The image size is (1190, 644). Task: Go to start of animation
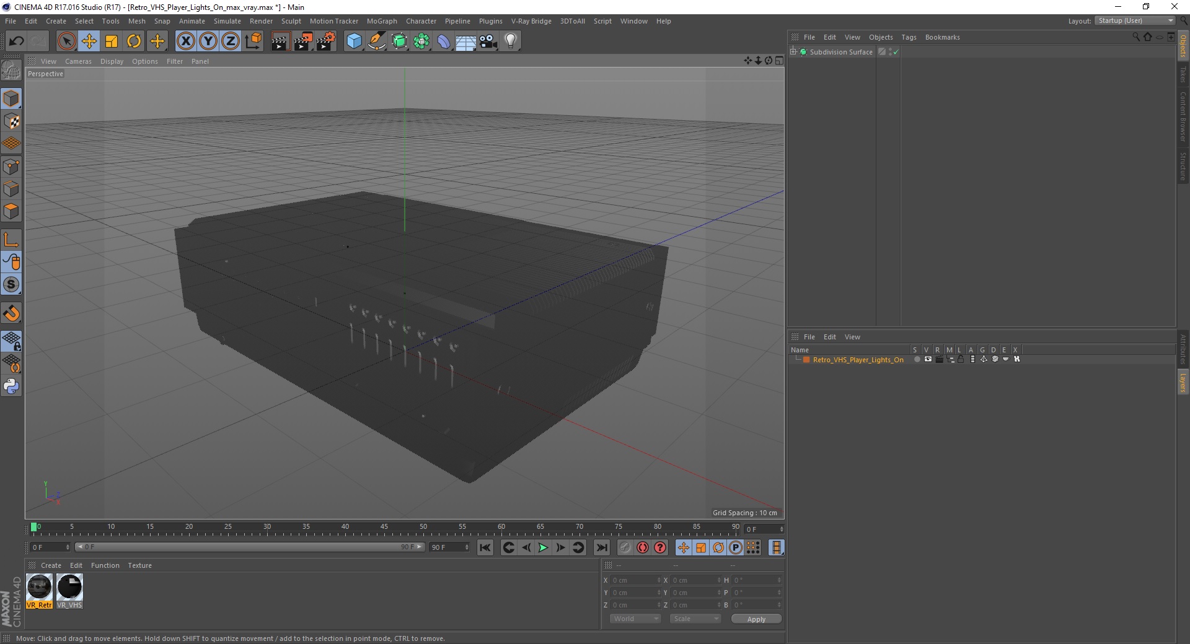pyautogui.click(x=485, y=547)
